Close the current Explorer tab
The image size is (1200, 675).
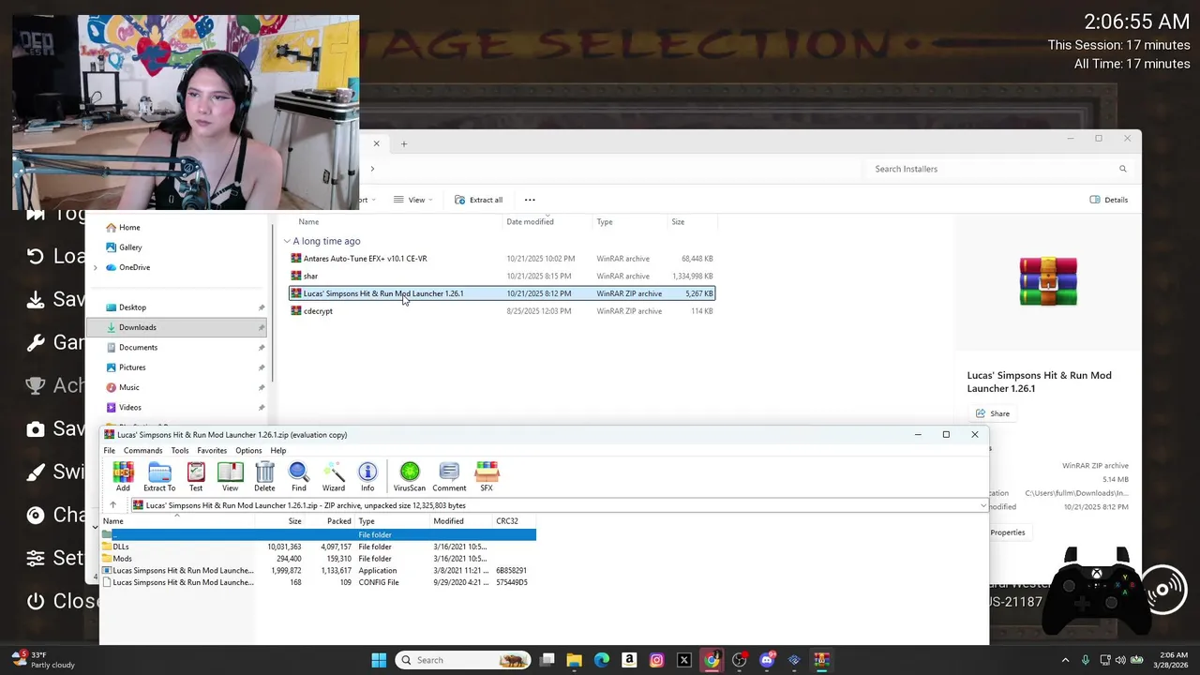tap(377, 143)
